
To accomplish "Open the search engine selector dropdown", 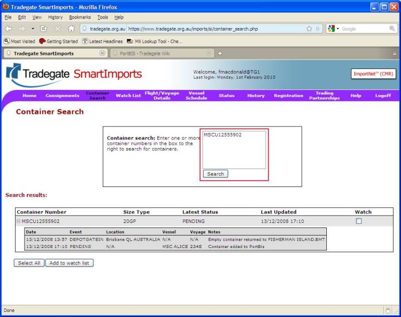I will click(x=334, y=28).
